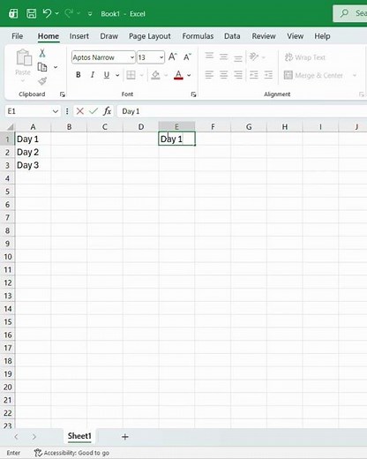Expand the Name Box dropdown arrow
Viewport: 367px width, 459px height.
[56, 111]
